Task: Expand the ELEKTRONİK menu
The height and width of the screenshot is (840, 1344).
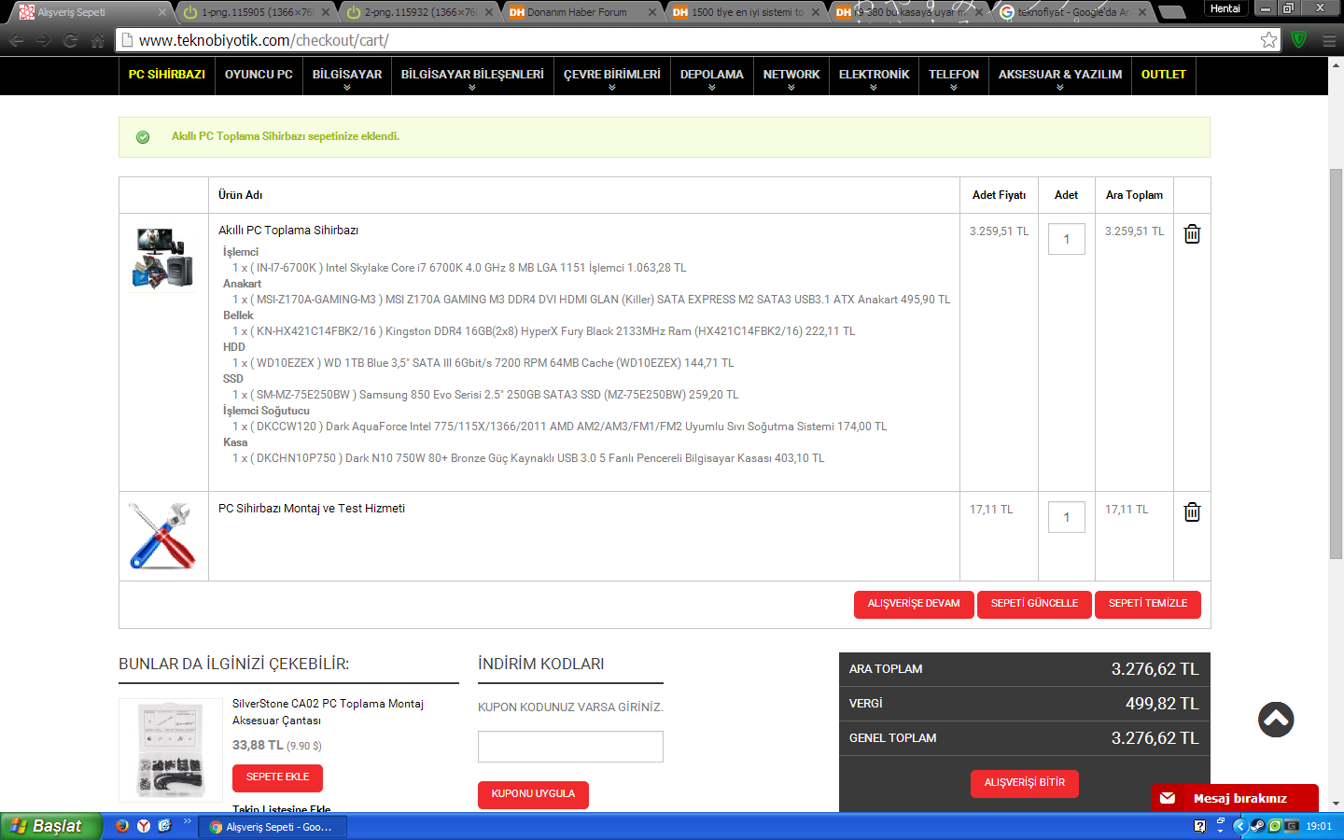Action: [x=874, y=77]
